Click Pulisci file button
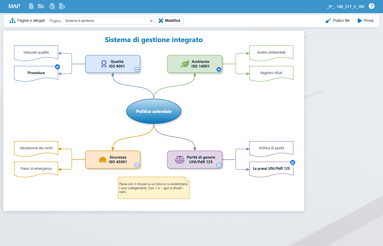The image size is (383, 246). 338,21
